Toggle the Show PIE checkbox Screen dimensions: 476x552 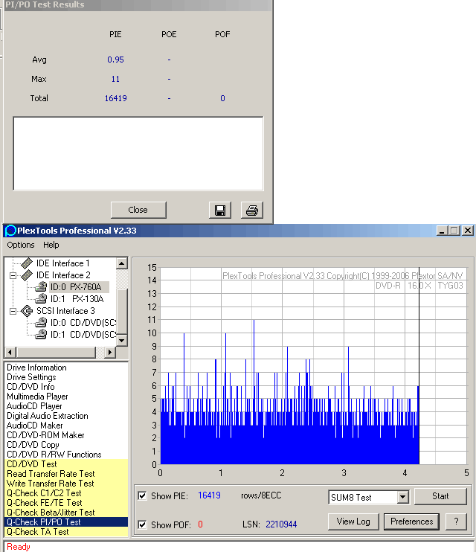pos(142,496)
